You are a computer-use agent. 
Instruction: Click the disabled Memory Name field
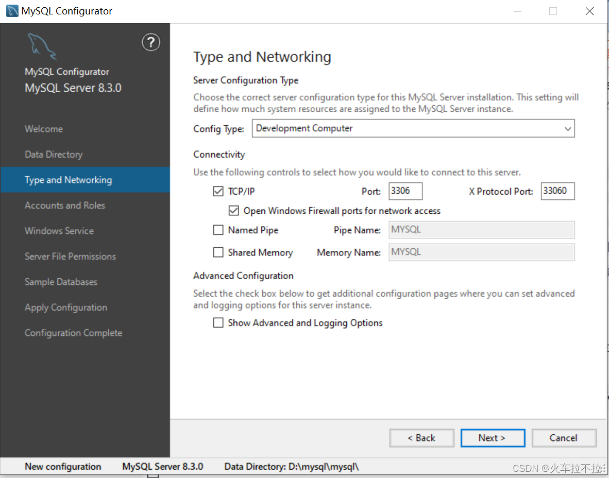pyautogui.click(x=482, y=252)
